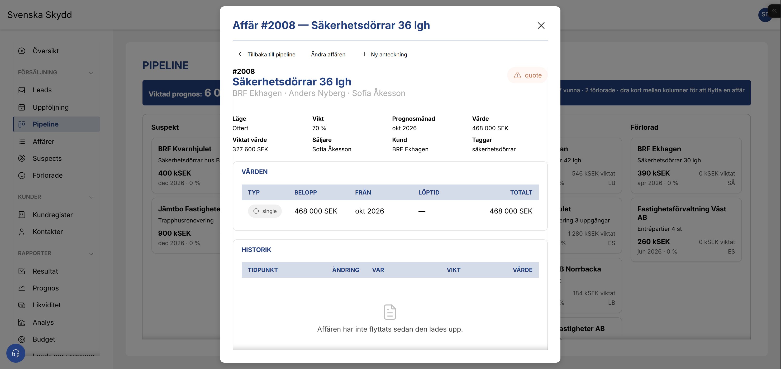
Task: Click Kontakter in the sidebar
Action: 56,232
